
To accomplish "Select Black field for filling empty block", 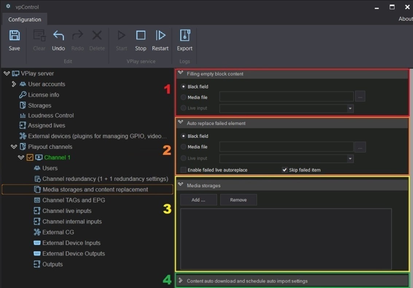I will coord(183,87).
